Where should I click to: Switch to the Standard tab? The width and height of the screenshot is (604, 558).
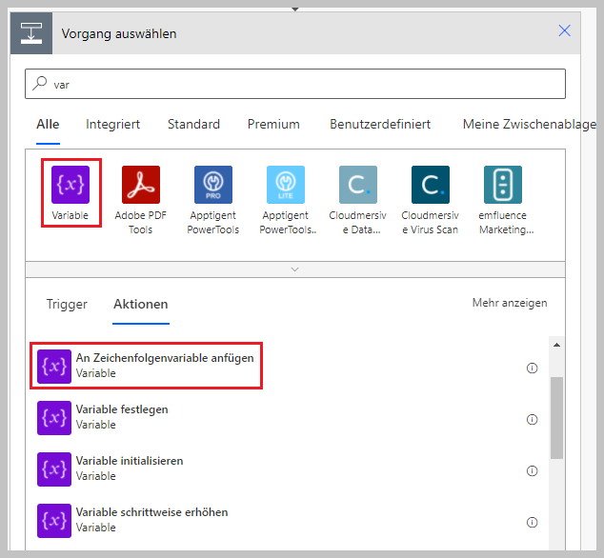(x=193, y=125)
